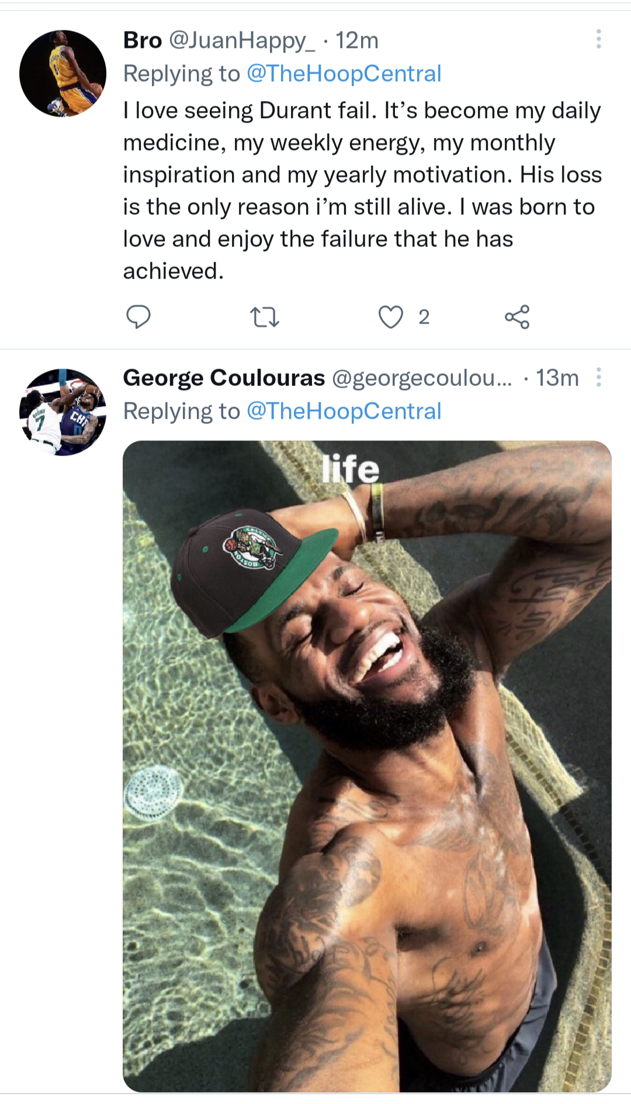Tap "Replying to" label on George's tweet

182,411
